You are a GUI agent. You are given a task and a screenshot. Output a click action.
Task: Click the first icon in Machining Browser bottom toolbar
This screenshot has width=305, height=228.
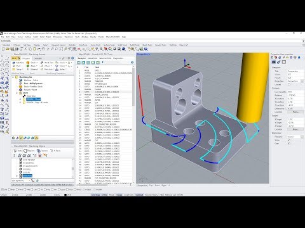coord(13,138)
